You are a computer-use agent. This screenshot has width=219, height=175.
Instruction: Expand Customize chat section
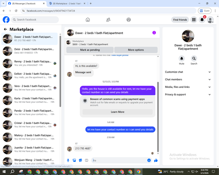[x=188, y=72]
